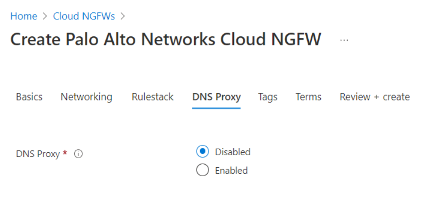
Task: Click the breadcrumb chevron after Cloud NGFWs
Action: point(123,16)
